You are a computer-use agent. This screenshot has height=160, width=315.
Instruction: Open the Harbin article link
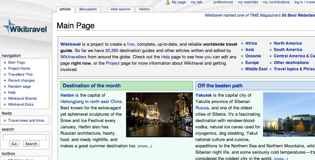coord(67,95)
